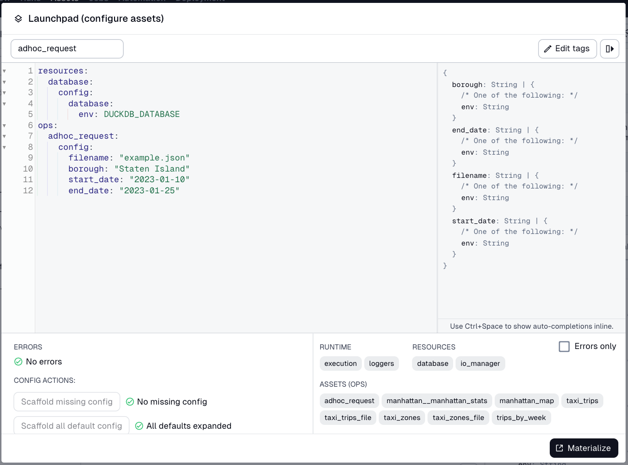Collapse the ops section fold arrow

pos(4,125)
